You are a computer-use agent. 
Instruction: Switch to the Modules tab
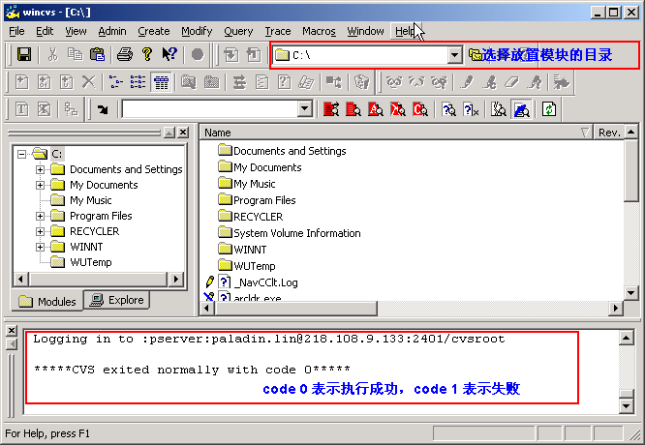point(47,301)
